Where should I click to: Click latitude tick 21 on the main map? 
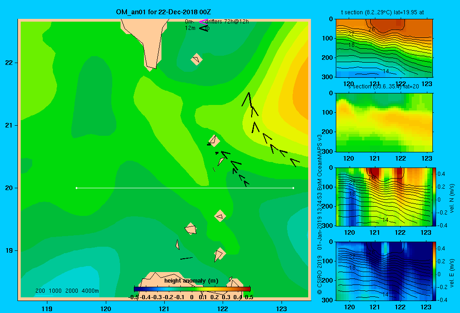[9, 125]
